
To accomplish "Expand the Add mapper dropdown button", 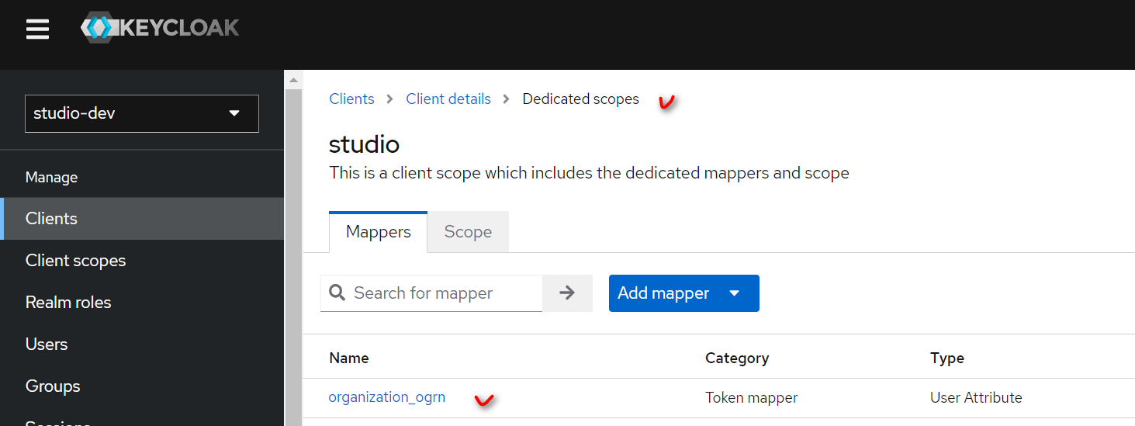I will tap(683, 293).
